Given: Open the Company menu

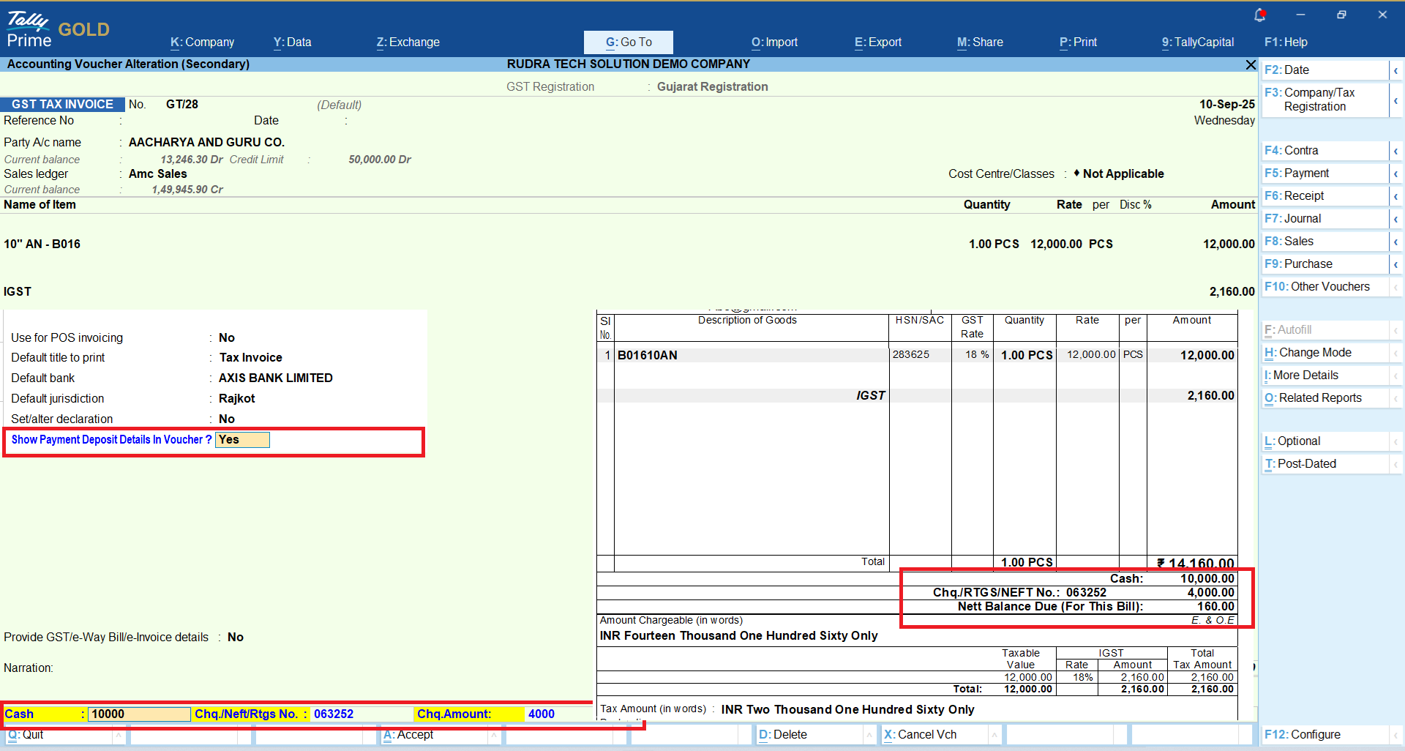Looking at the screenshot, I should click(202, 42).
